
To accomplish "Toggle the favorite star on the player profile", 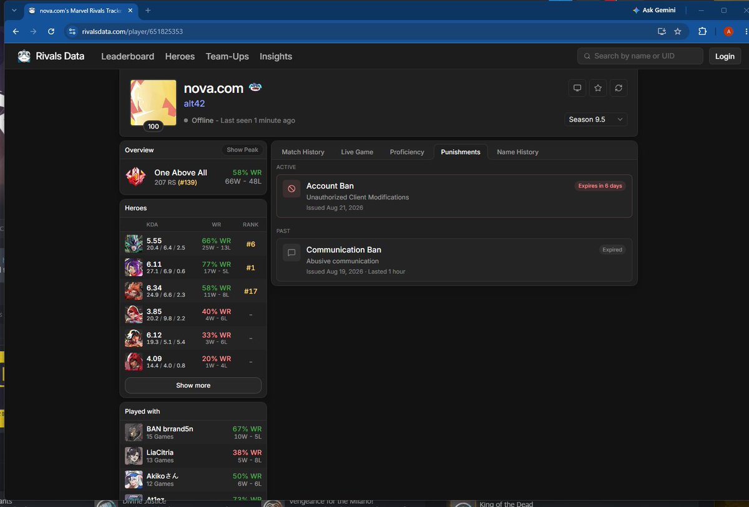I will tap(598, 88).
